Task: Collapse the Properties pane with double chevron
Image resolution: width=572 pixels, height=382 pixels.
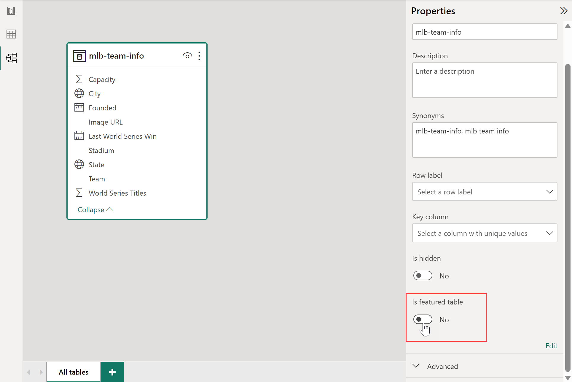Action: [x=563, y=11]
